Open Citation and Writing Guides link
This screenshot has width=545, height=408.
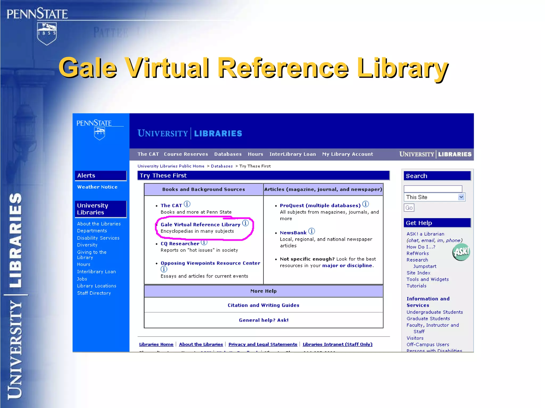[x=263, y=305]
